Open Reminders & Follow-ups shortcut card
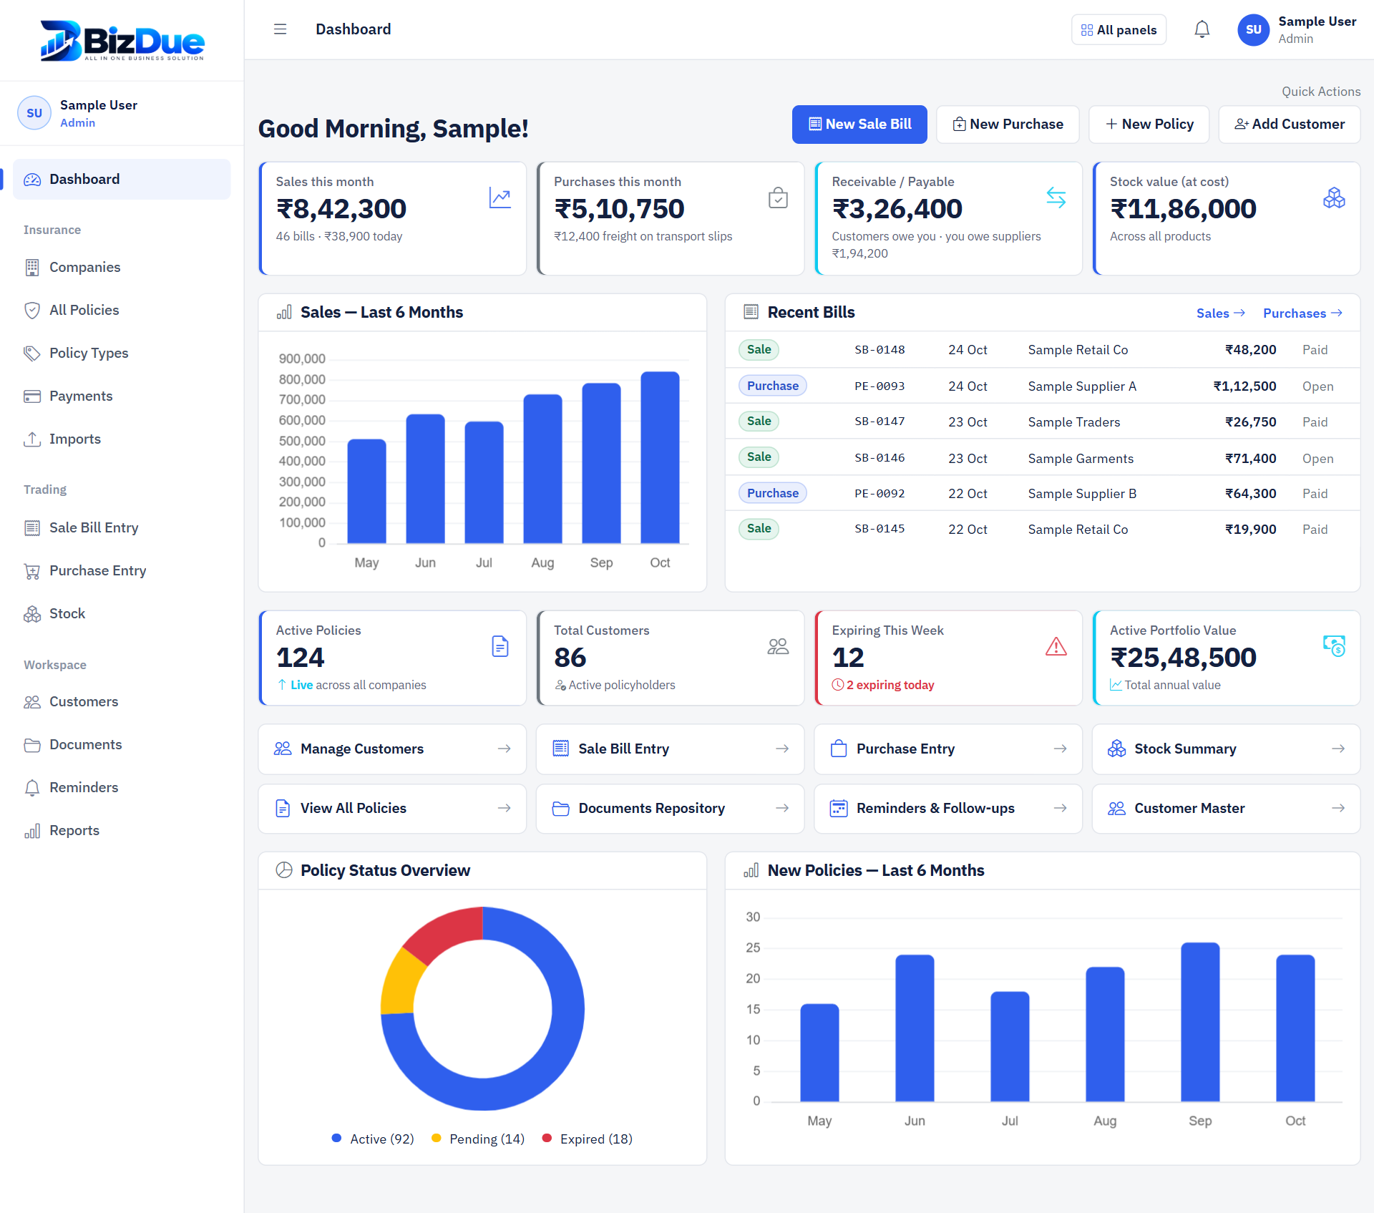1374x1213 pixels. point(948,808)
